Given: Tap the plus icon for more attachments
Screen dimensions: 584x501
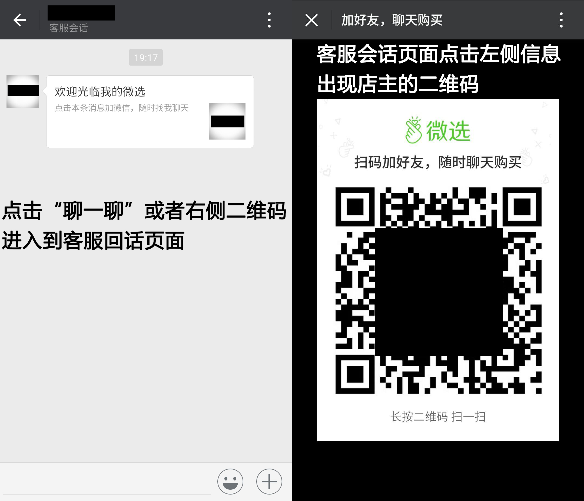Looking at the screenshot, I should 269,481.
